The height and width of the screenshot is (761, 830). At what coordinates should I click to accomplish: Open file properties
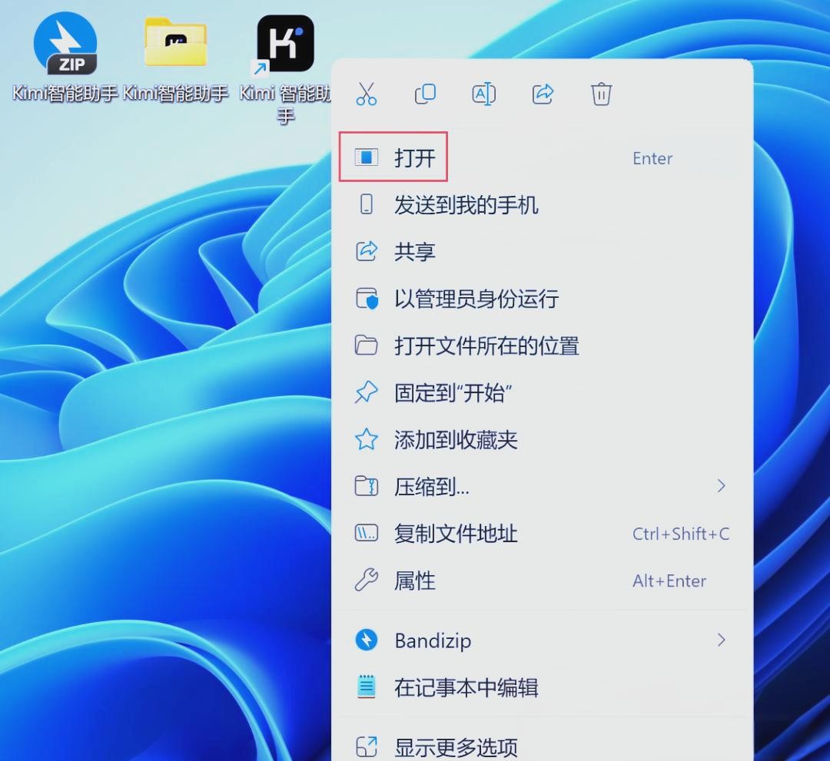click(x=415, y=581)
